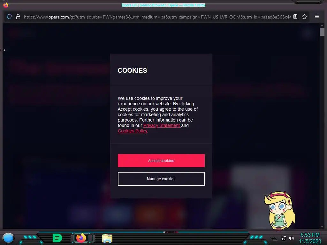This screenshot has width=327, height=245.
Task: Bookmark this page with the star icon
Action: point(304,17)
